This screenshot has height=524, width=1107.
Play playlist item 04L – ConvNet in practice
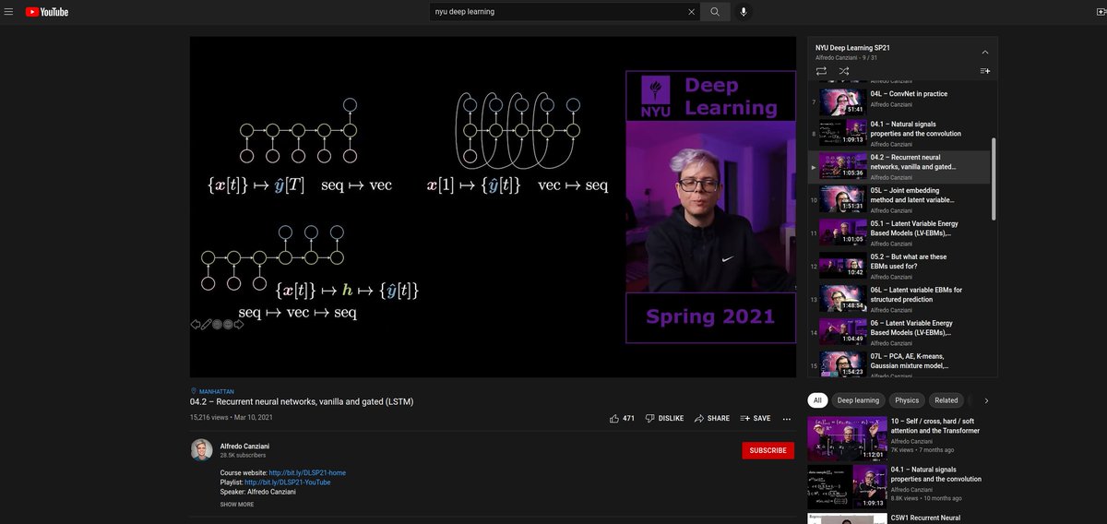(899, 101)
